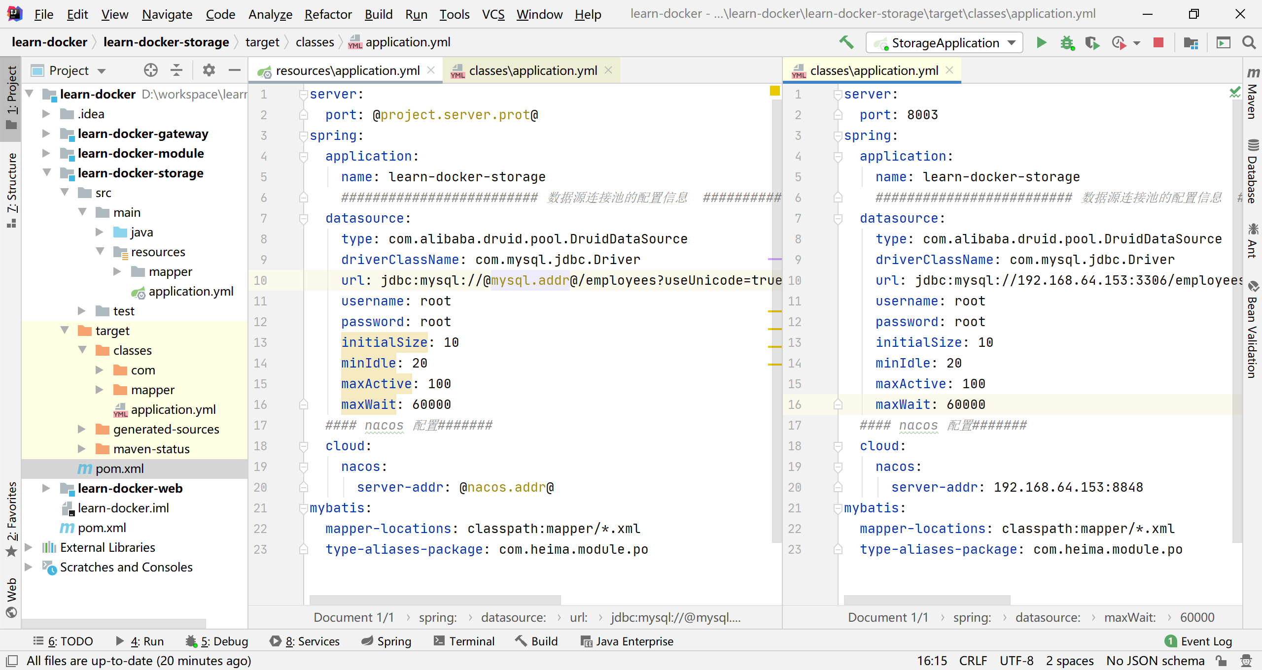
Task: Expand the learn-docker-gateway module
Action: click(46, 134)
